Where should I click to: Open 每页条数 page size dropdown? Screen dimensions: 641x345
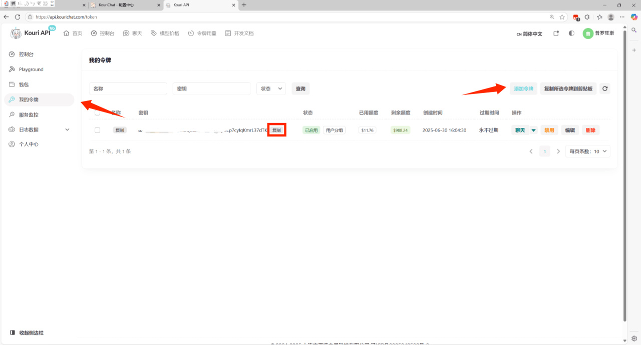coord(588,151)
